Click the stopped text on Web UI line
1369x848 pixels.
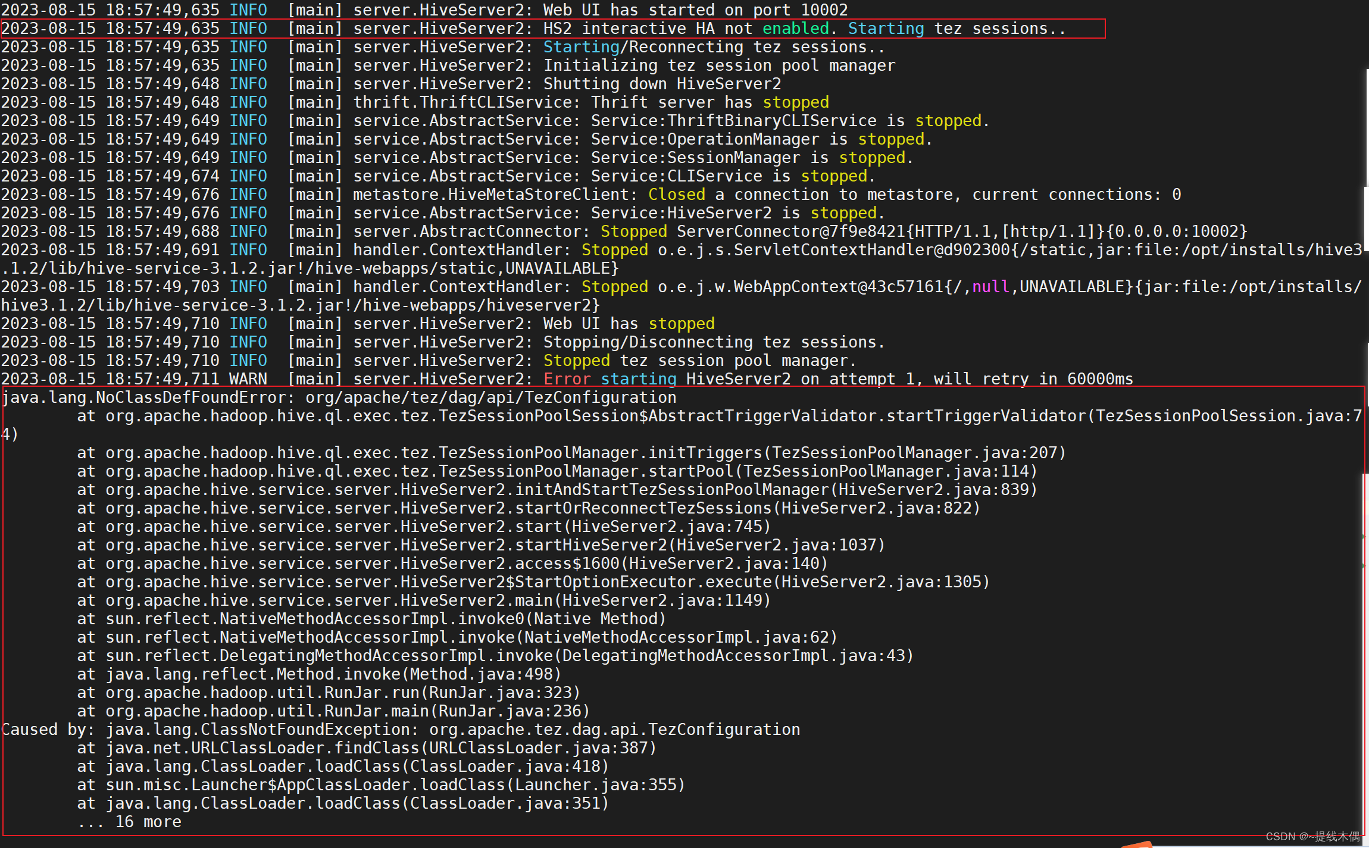click(680, 323)
